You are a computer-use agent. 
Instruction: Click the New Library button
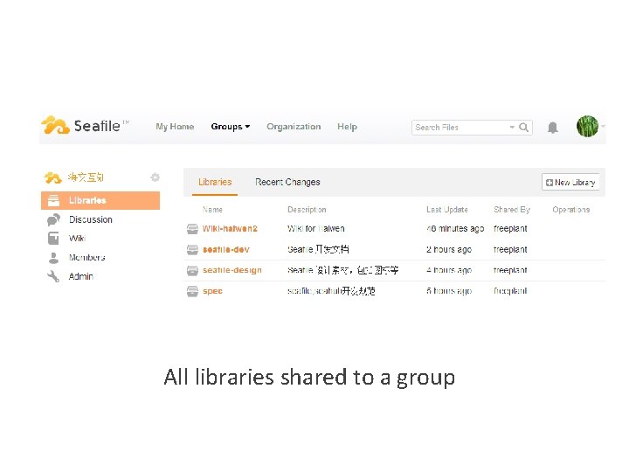coord(570,182)
